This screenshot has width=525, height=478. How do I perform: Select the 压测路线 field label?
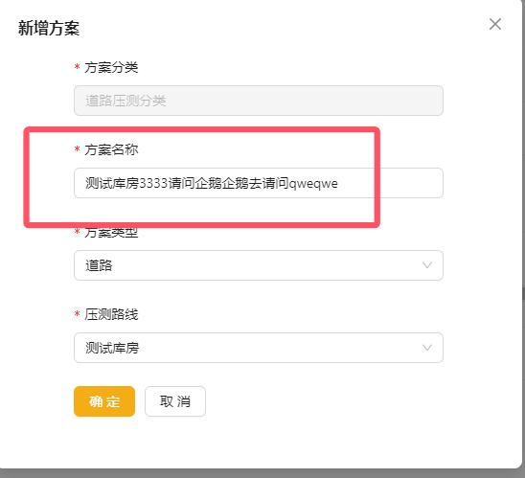(x=111, y=314)
